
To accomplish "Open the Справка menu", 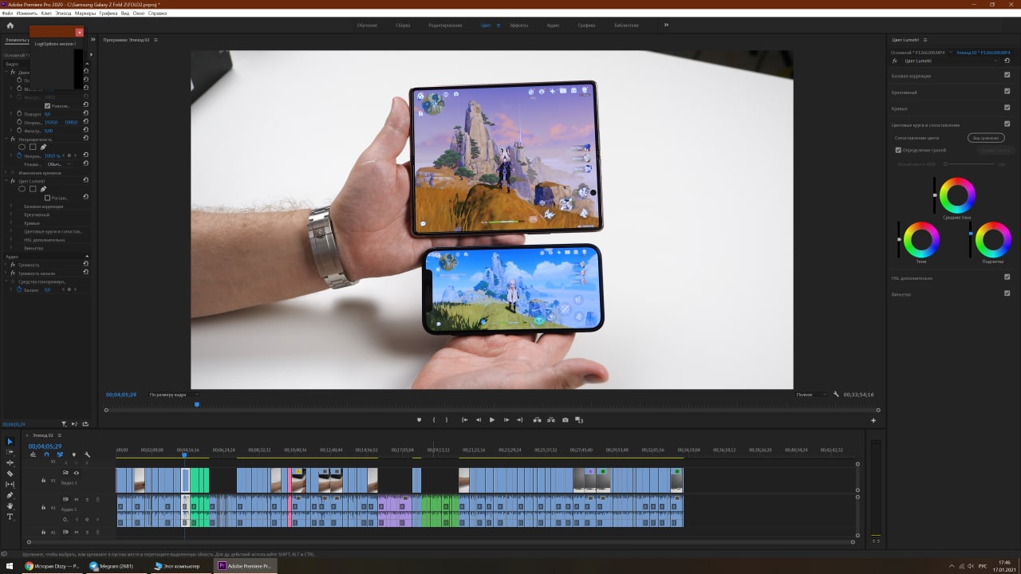I will (x=158, y=14).
